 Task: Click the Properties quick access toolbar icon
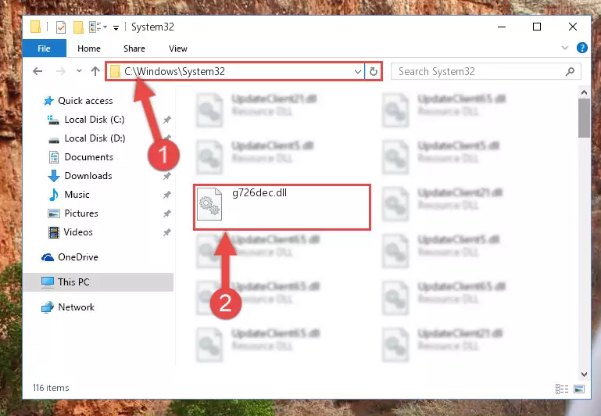coord(60,27)
